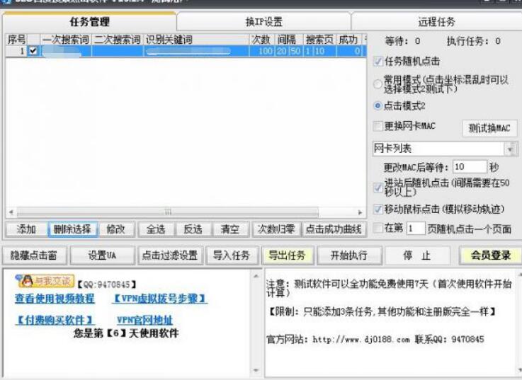
Task: Click the 导入任务 button
Action: pyautogui.click(x=232, y=255)
